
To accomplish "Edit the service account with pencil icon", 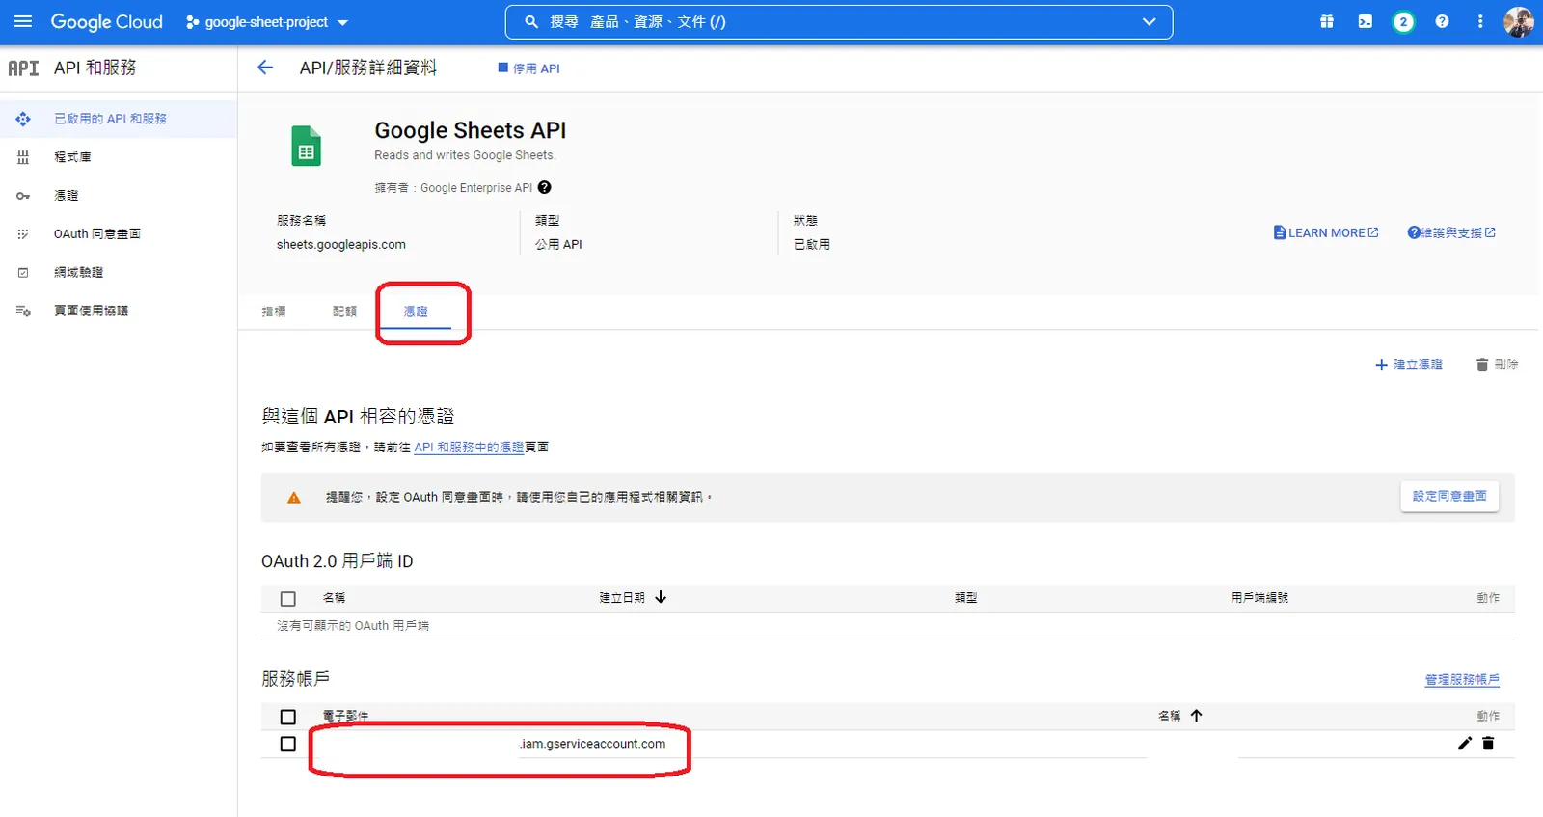I will [1465, 743].
